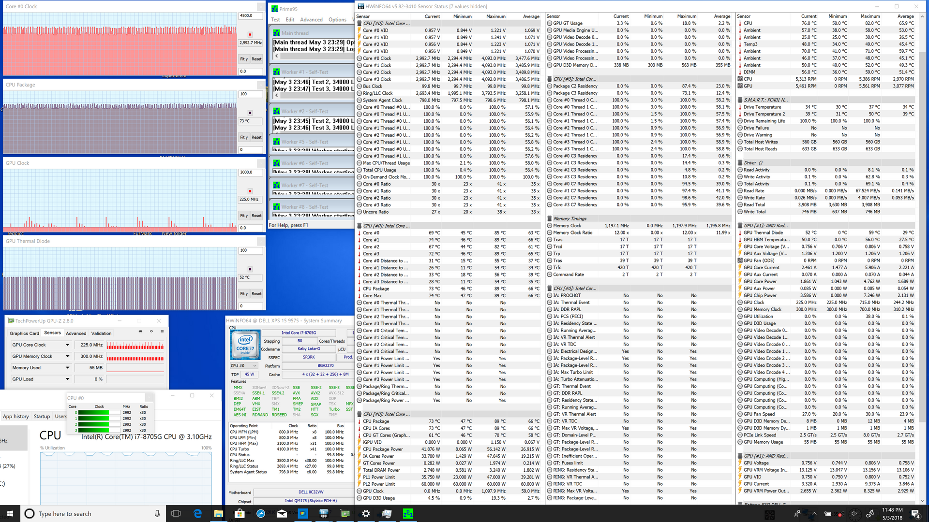Open the GPU-Z hamburger menu icon
The height and width of the screenshot is (522, 929).
[162, 332]
